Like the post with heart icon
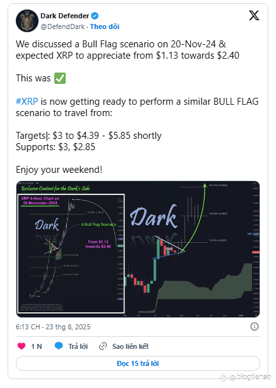This screenshot has width=276, height=388. point(21,346)
